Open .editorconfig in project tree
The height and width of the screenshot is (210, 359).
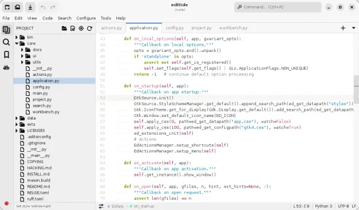[39, 137]
